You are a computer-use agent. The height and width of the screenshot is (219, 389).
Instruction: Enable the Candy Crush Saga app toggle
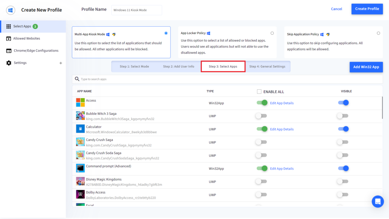point(261,142)
